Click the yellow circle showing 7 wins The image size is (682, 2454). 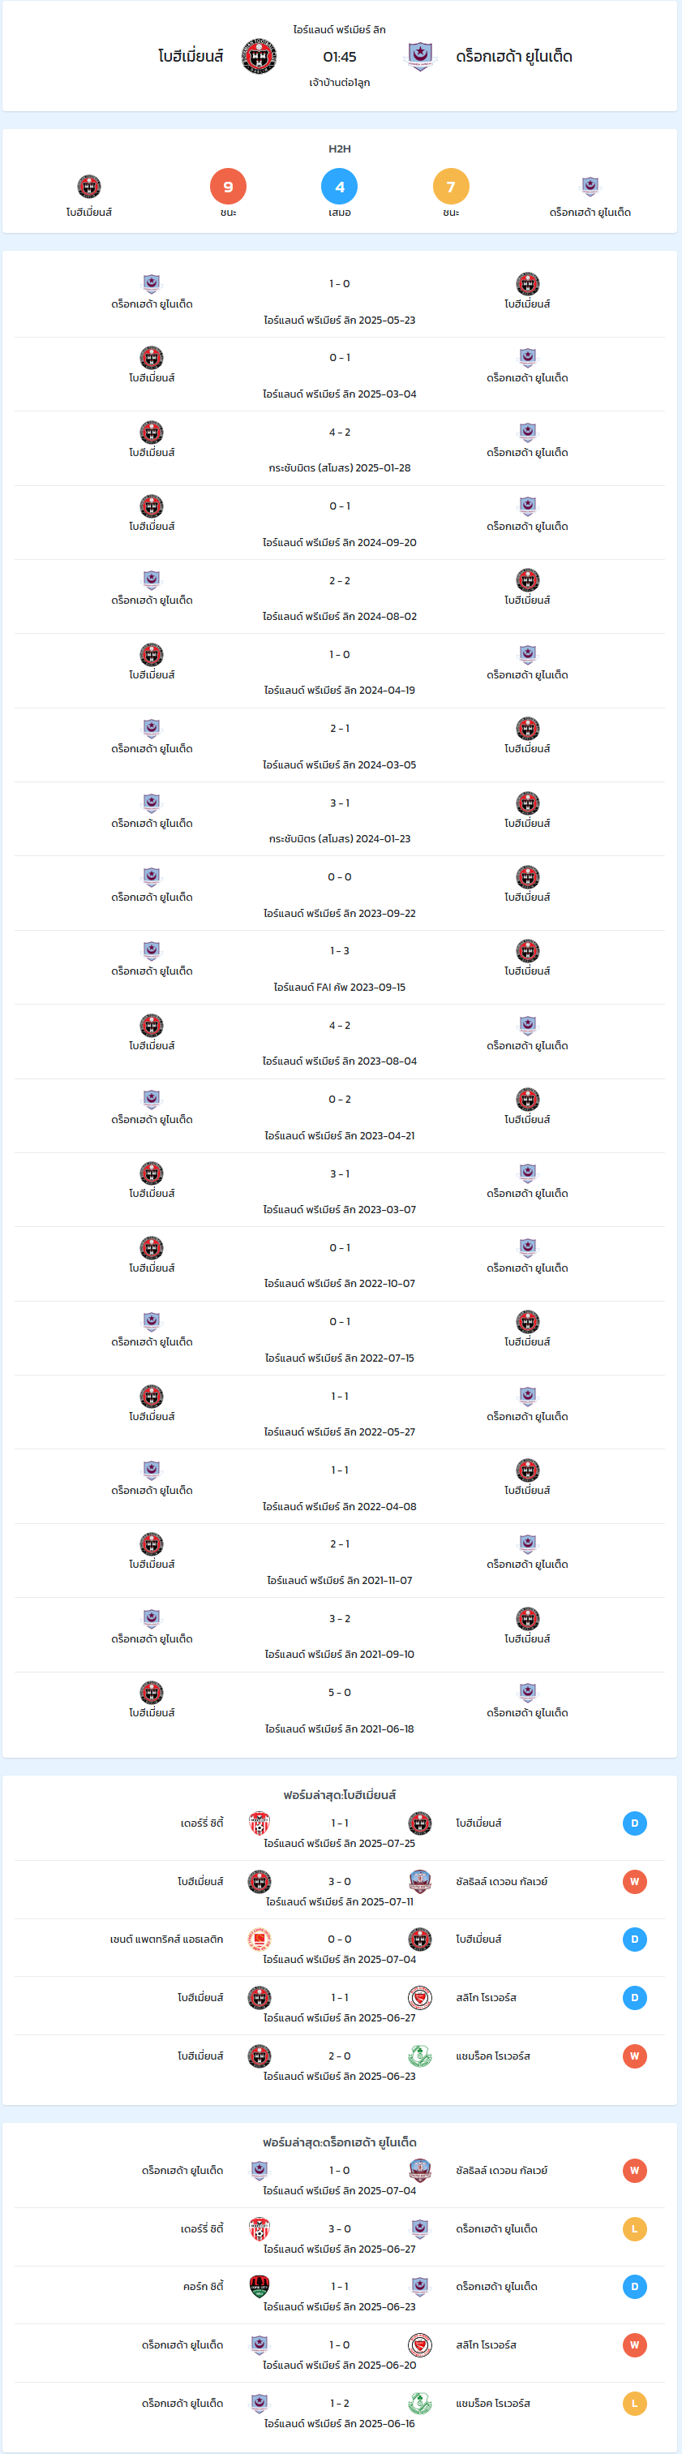tap(451, 187)
